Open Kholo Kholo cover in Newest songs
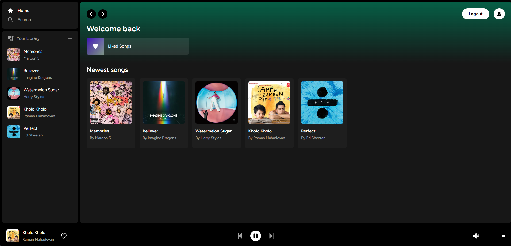 (x=269, y=103)
